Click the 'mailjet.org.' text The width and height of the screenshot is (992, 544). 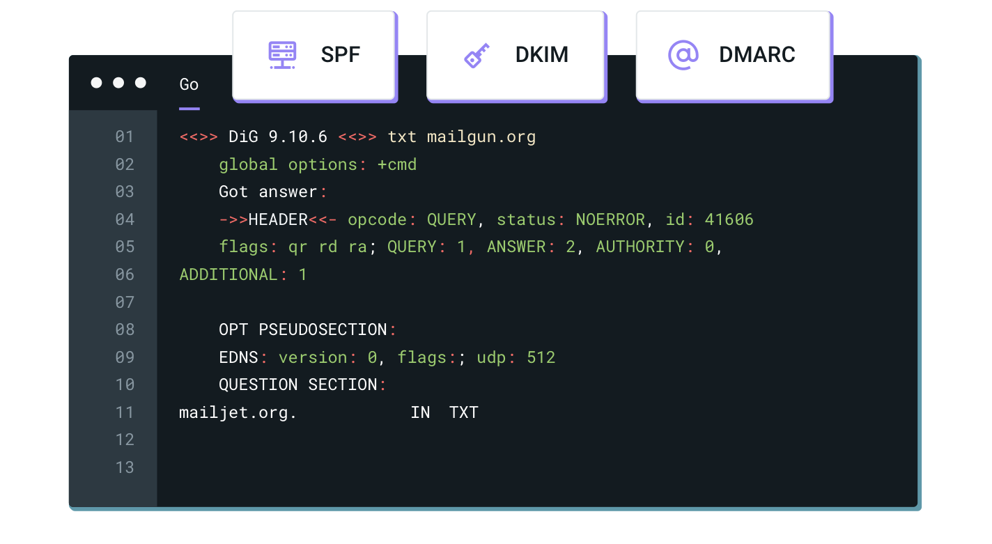point(238,412)
